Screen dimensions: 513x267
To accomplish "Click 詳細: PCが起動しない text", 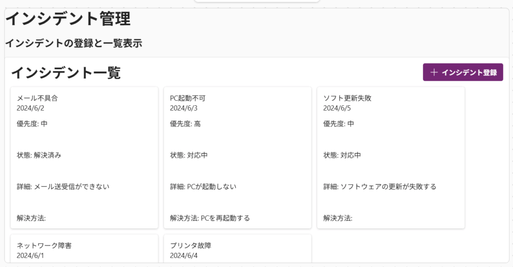I will tap(203, 186).
